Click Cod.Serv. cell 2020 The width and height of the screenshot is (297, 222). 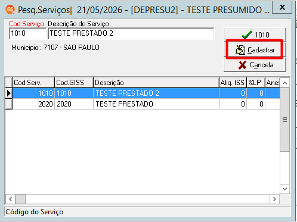pyautogui.click(x=33, y=104)
